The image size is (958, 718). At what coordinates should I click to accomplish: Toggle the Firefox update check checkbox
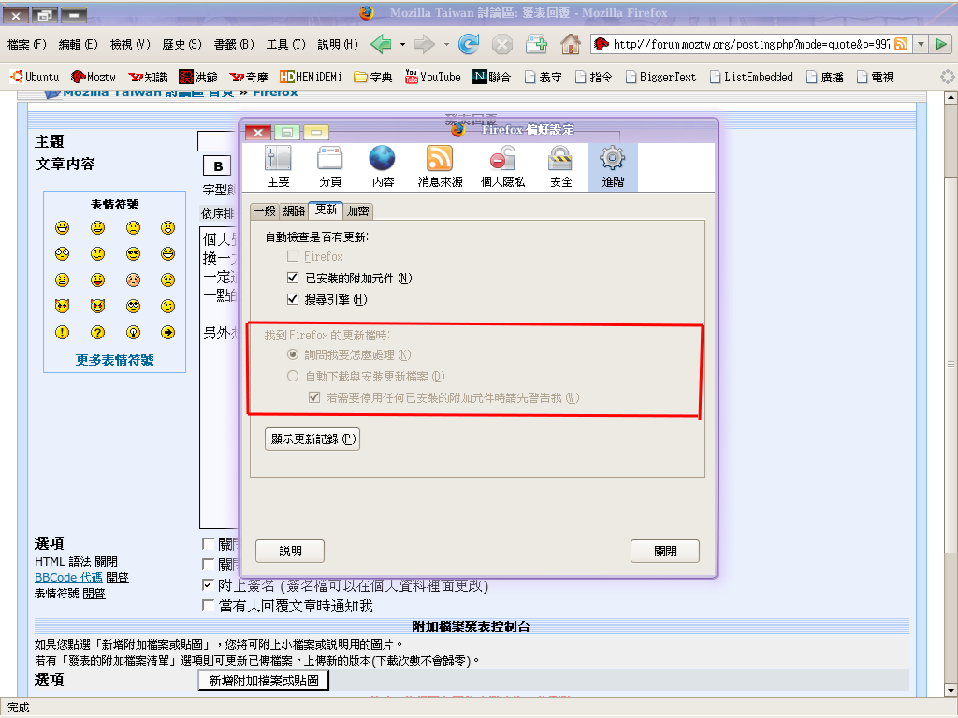pos(293,256)
